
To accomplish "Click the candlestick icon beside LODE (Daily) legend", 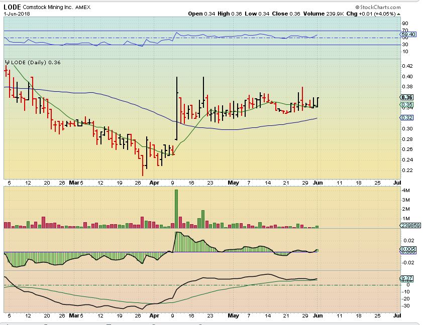I will click(7, 62).
